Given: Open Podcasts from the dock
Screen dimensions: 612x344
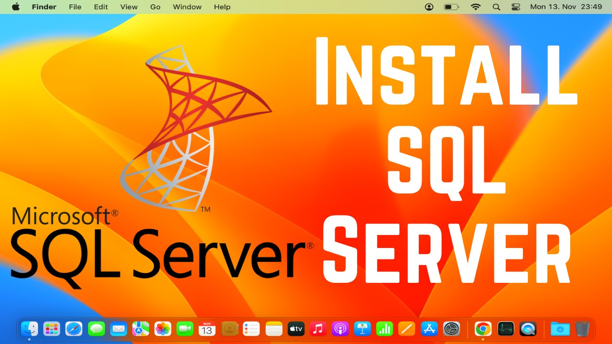Looking at the screenshot, I should (x=340, y=329).
